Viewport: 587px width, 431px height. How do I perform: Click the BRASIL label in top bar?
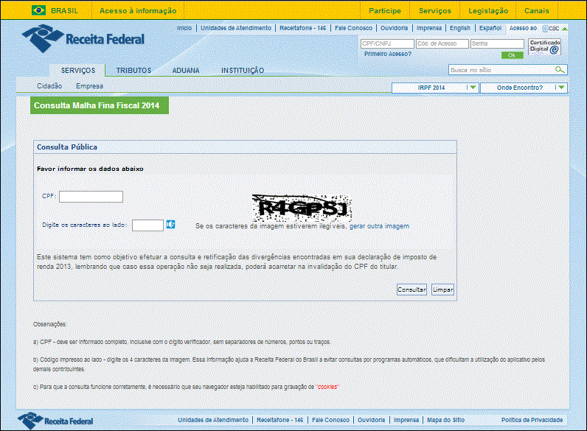pos(64,11)
